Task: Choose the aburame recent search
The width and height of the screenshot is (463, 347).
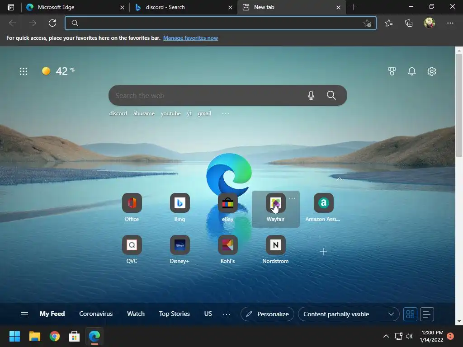Action: pyautogui.click(x=144, y=113)
